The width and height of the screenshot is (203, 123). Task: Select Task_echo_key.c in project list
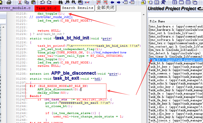coord(176,87)
